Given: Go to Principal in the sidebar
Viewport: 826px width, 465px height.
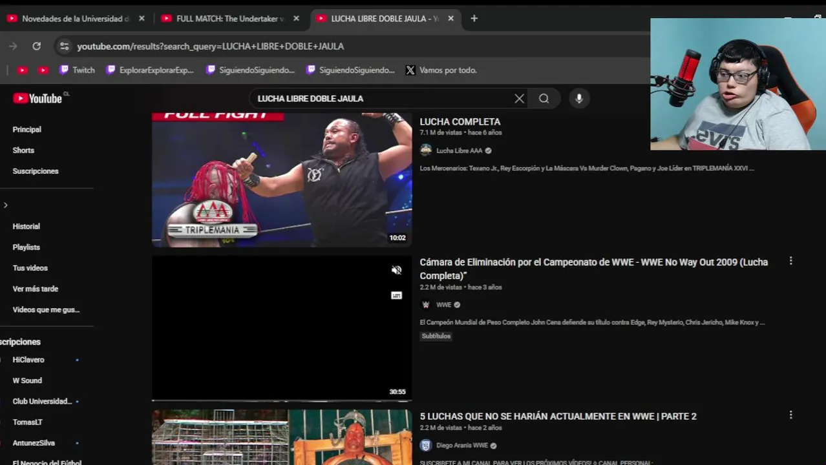Looking at the screenshot, I should pos(27,129).
